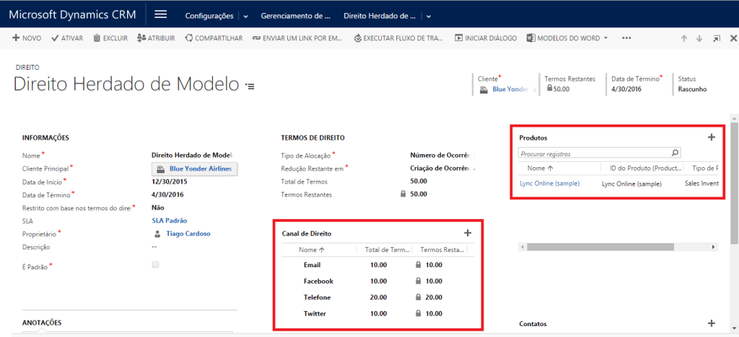
Task: Add a new Canal de Direito record
Action: 467,233
